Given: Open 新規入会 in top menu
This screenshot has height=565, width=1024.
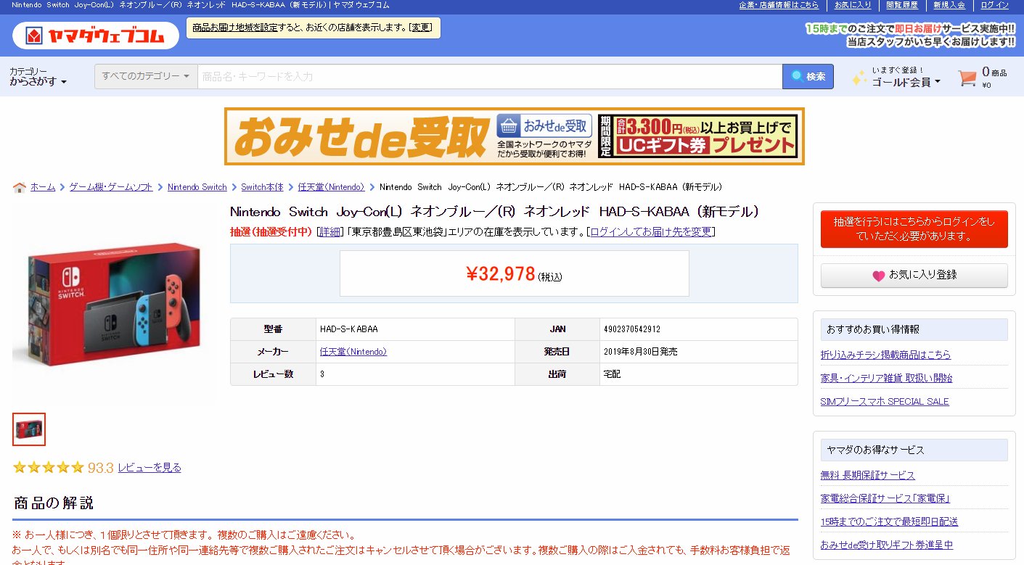Looking at the screenshot, I should pos(949,5).
